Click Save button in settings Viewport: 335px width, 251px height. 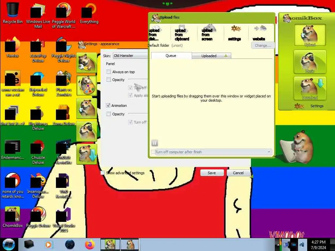pos(212,173)
